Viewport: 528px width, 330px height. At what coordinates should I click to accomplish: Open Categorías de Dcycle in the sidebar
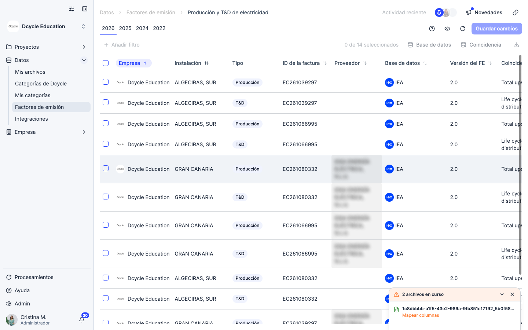51,84
